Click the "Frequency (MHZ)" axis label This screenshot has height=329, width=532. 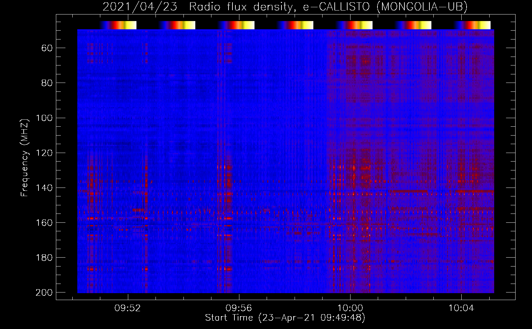25,158
